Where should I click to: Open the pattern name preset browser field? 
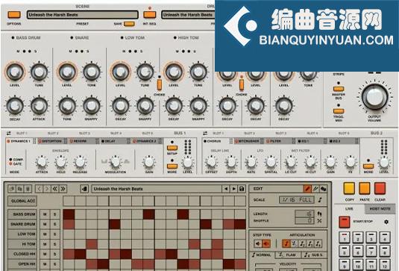157,189
